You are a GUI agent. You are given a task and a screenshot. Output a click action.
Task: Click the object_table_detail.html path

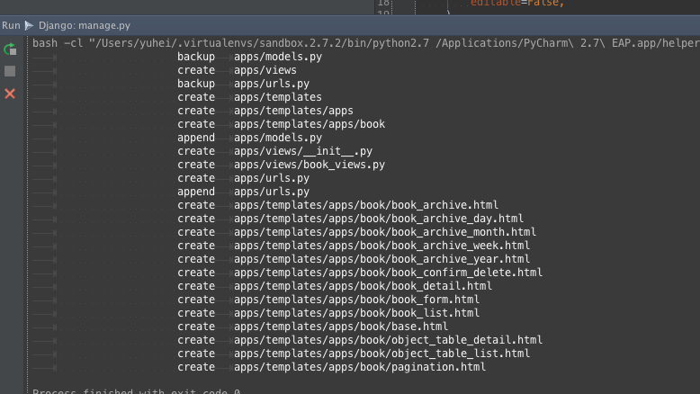pyautogui.click(x=389, y=340)
